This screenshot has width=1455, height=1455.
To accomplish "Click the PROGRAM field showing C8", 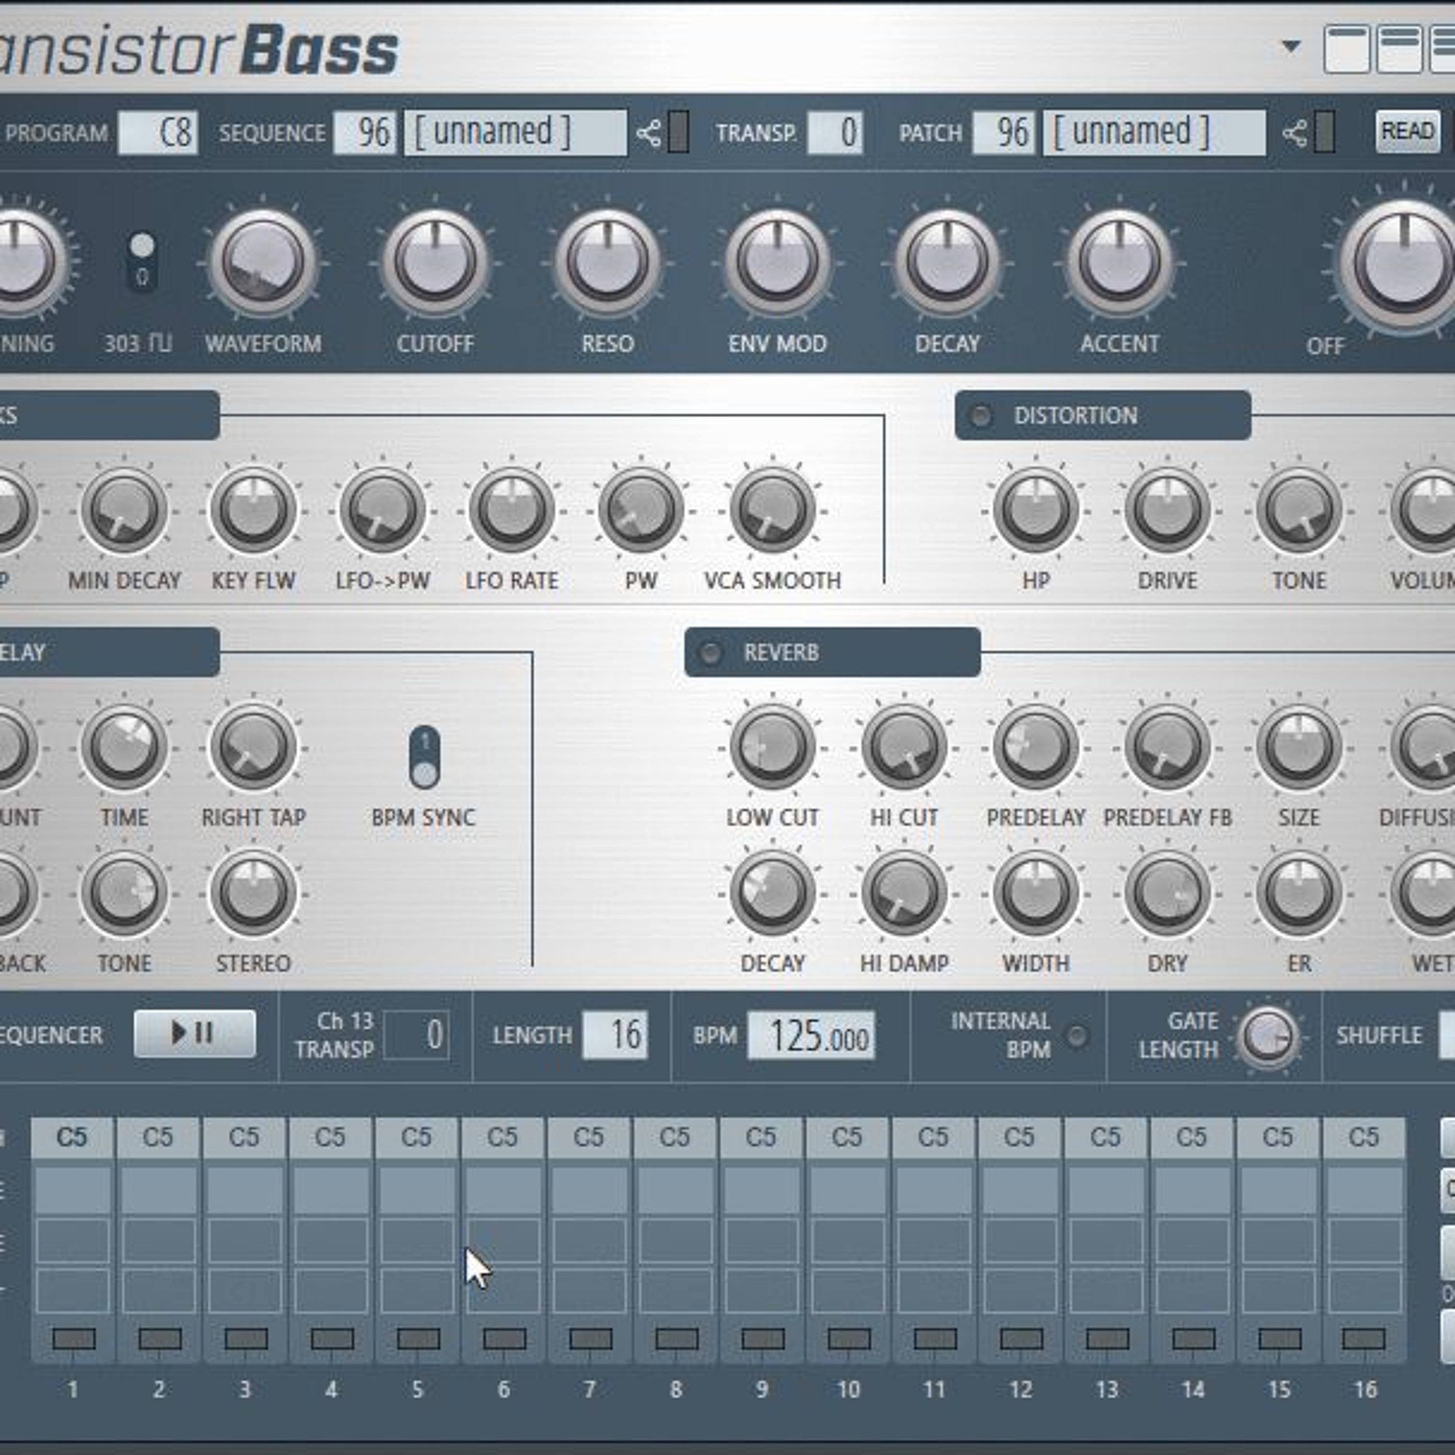I will click(x=158, y=133).
